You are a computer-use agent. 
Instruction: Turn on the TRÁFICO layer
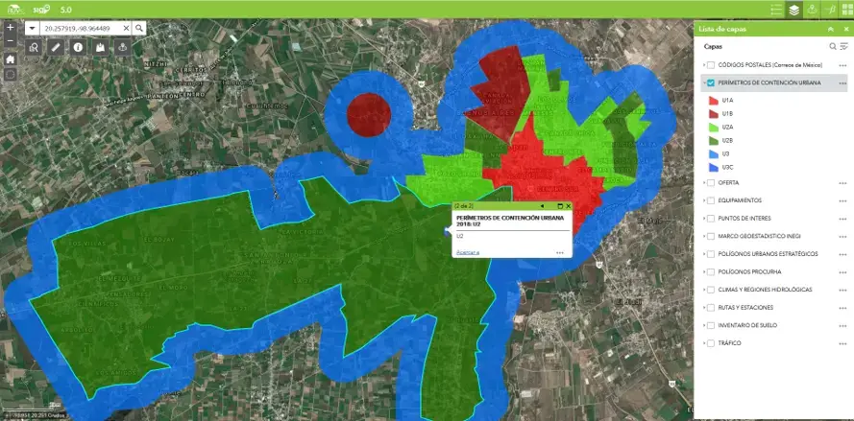pos(711,343)
